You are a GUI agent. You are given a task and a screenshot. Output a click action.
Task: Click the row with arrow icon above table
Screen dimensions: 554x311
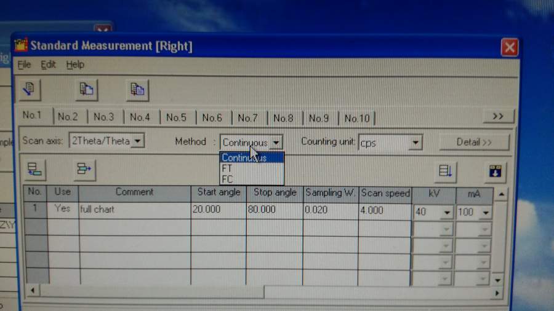pyautogui.click(x=84, y=170)
